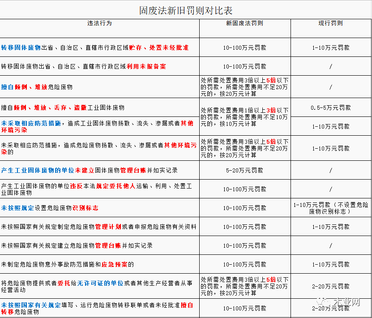
Task: Click the 10-100万元罚款 cell in 识别标志 row
Action: click(244, 208)
